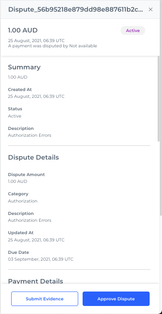Close the dispute details panel

[151, 9]
